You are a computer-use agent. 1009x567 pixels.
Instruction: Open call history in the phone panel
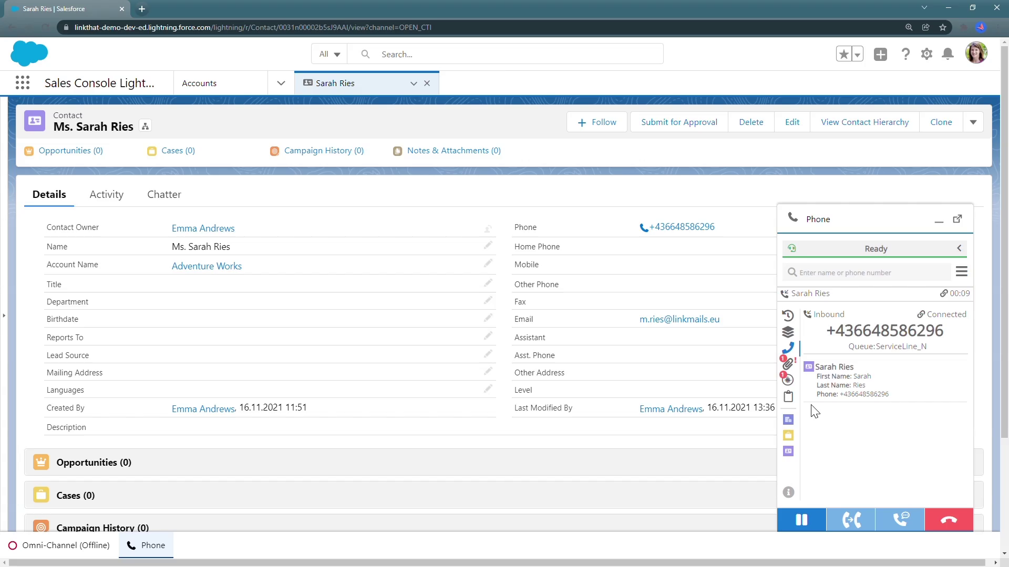pos(788,316)
